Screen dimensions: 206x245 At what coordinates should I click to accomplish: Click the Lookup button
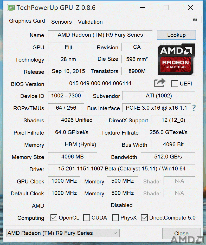click(176, 35)
